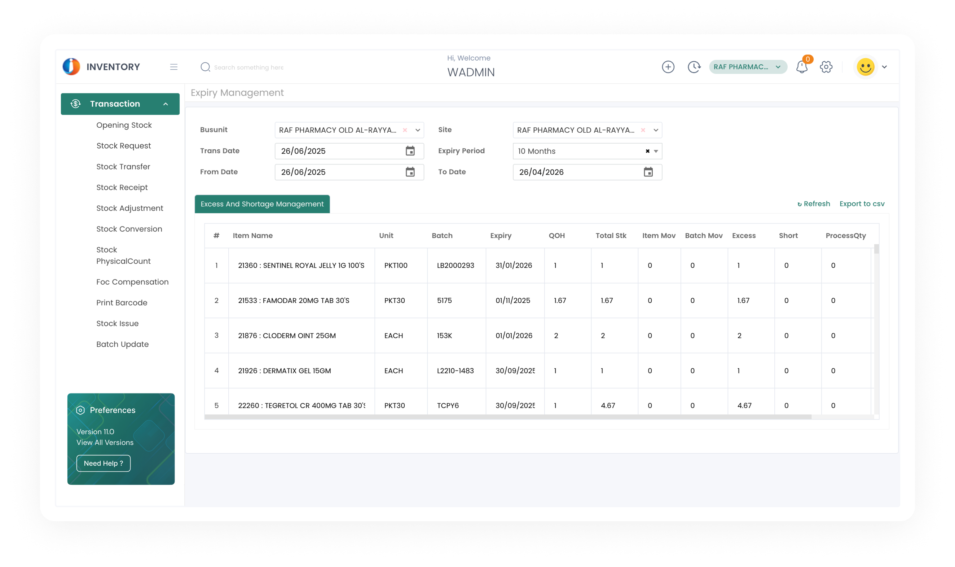The image size is (955, 567).
Task: Click the table vertical scrollbar thumb
Action: point(876,249)
